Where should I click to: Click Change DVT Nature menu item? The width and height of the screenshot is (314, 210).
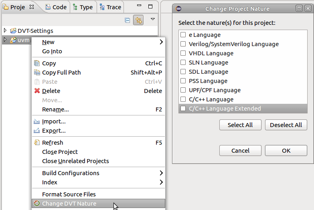coord(69,204)
